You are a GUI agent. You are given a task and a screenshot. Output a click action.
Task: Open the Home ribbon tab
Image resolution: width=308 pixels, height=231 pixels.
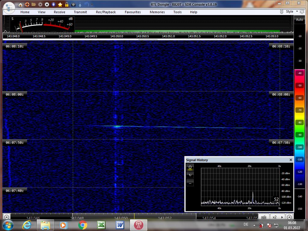point(25,12)
